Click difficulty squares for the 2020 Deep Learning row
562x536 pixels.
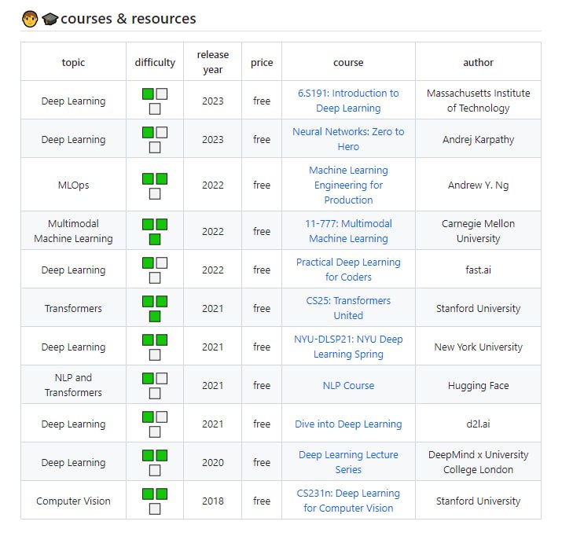[155, 462]
